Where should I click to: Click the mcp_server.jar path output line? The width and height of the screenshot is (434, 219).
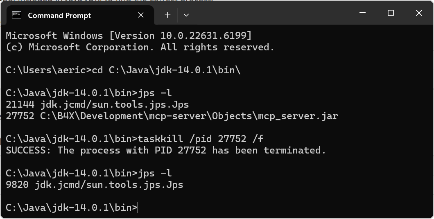click(172, 116)
